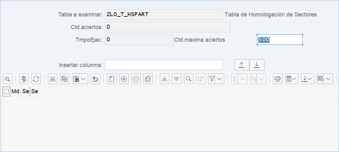Click the Refresh toolbar icon

point(36,79)
